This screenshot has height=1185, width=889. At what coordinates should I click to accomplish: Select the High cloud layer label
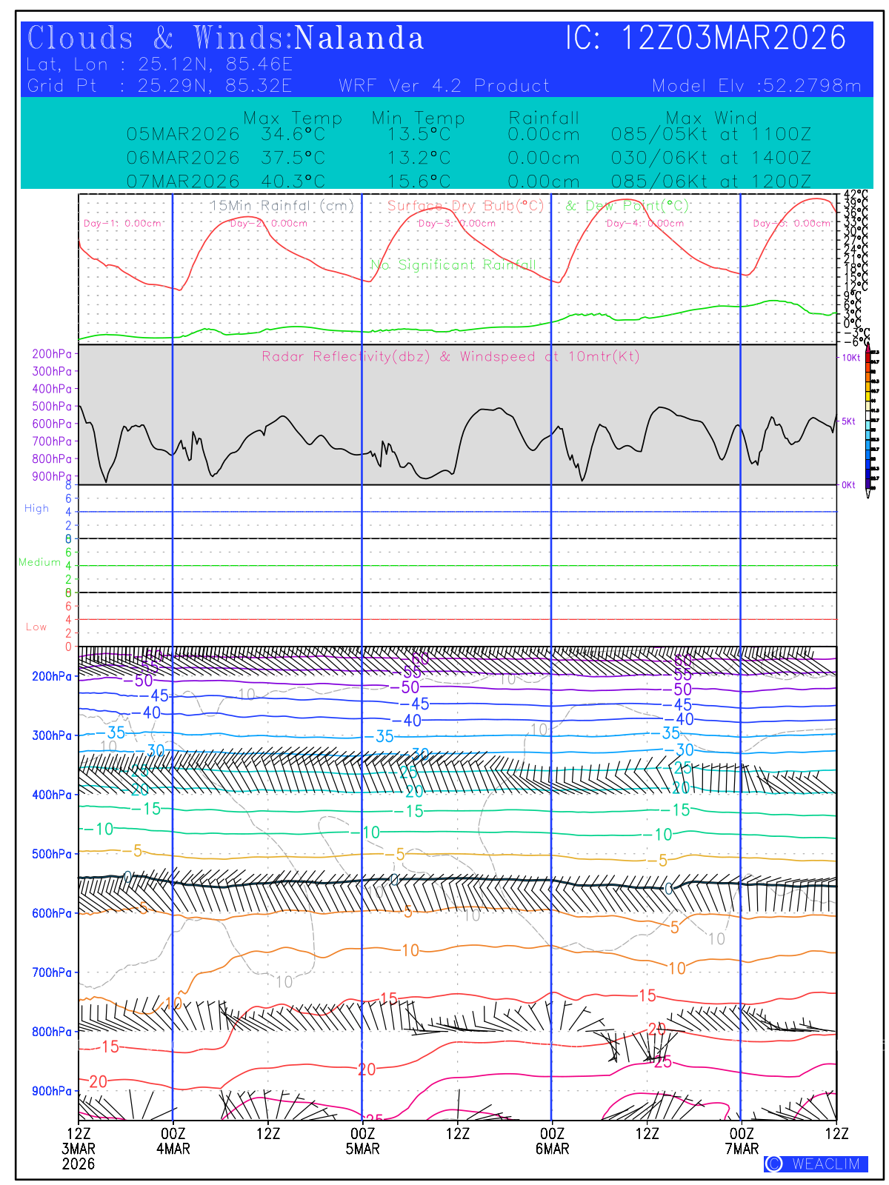click(36, 509)
